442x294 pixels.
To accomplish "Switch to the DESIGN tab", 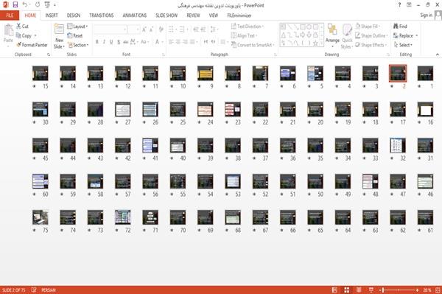I will click(74, 15).
